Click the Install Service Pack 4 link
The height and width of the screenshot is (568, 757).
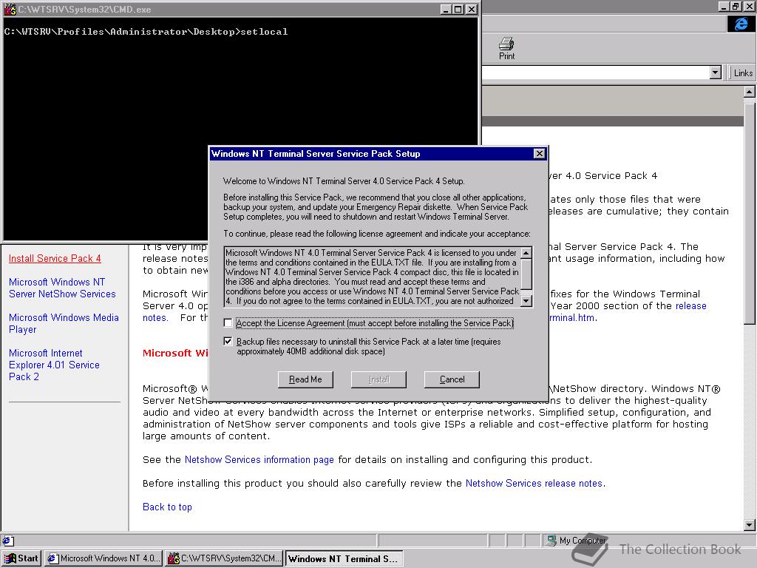click(x=55, y=258)
